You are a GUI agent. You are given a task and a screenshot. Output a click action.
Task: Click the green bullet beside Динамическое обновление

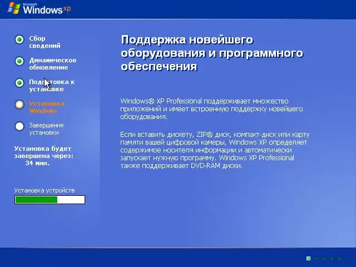[19, 61]
